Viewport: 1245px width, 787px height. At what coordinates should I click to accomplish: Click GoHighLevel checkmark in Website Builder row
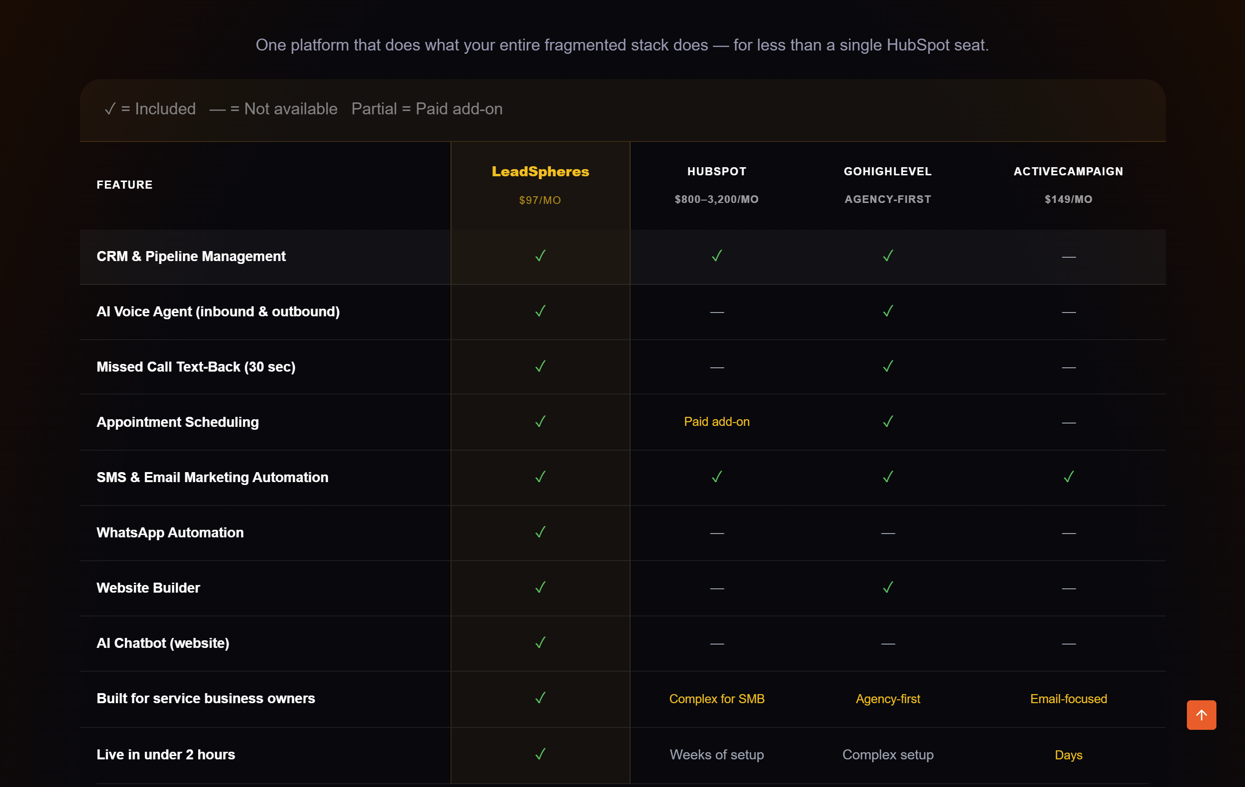(x=888, y=587)
